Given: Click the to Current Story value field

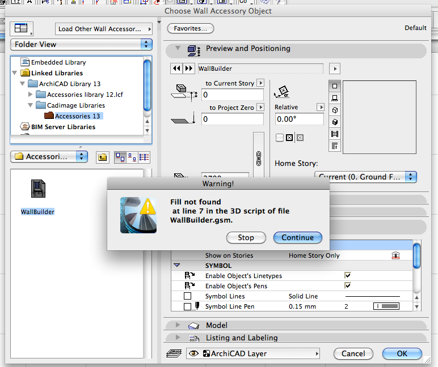Looking at the screenshot, I should [233, 95].
